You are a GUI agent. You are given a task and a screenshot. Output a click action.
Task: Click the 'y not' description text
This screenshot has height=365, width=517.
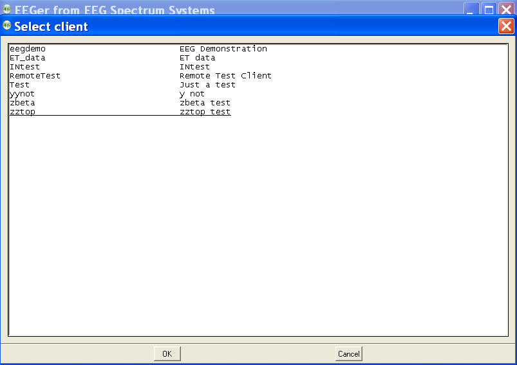coord(192,94)
